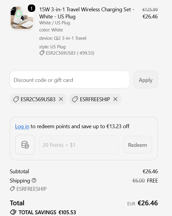Viewport: 172px width, 216px height.
Task: Click the Total amount €26.46
Action: point(148,203)
